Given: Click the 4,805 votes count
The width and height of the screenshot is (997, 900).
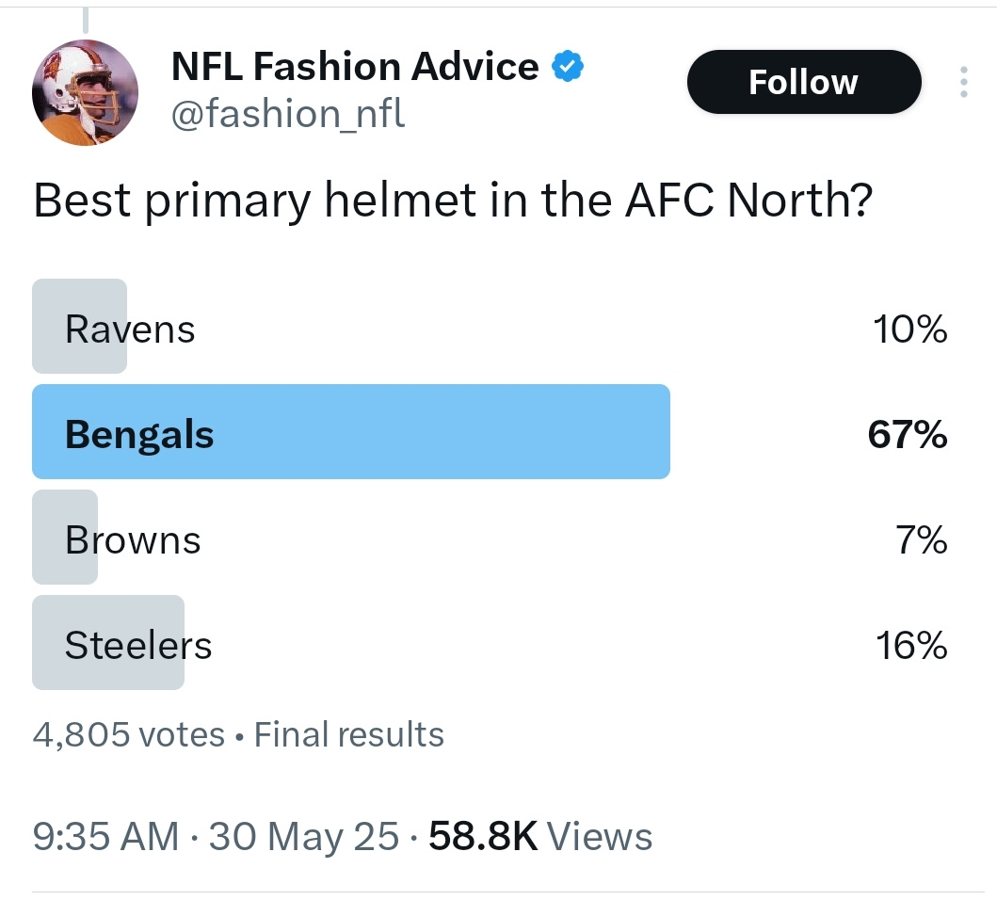Looking at the screenshot, I should point(128,734).
